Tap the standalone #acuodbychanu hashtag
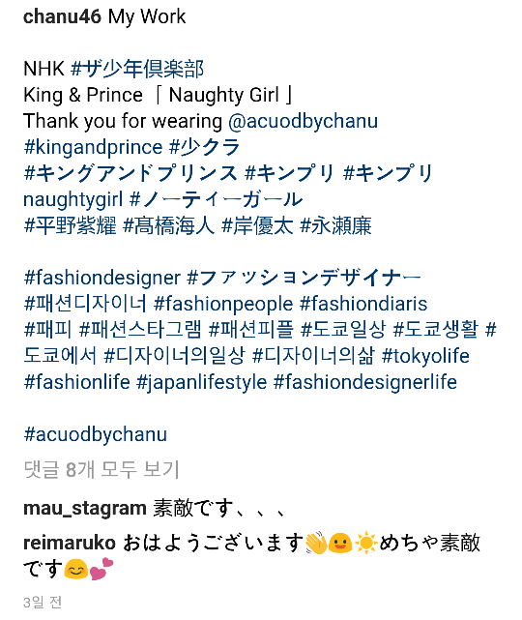This screenshot has width=522, height=620. [x=96, y=434]
